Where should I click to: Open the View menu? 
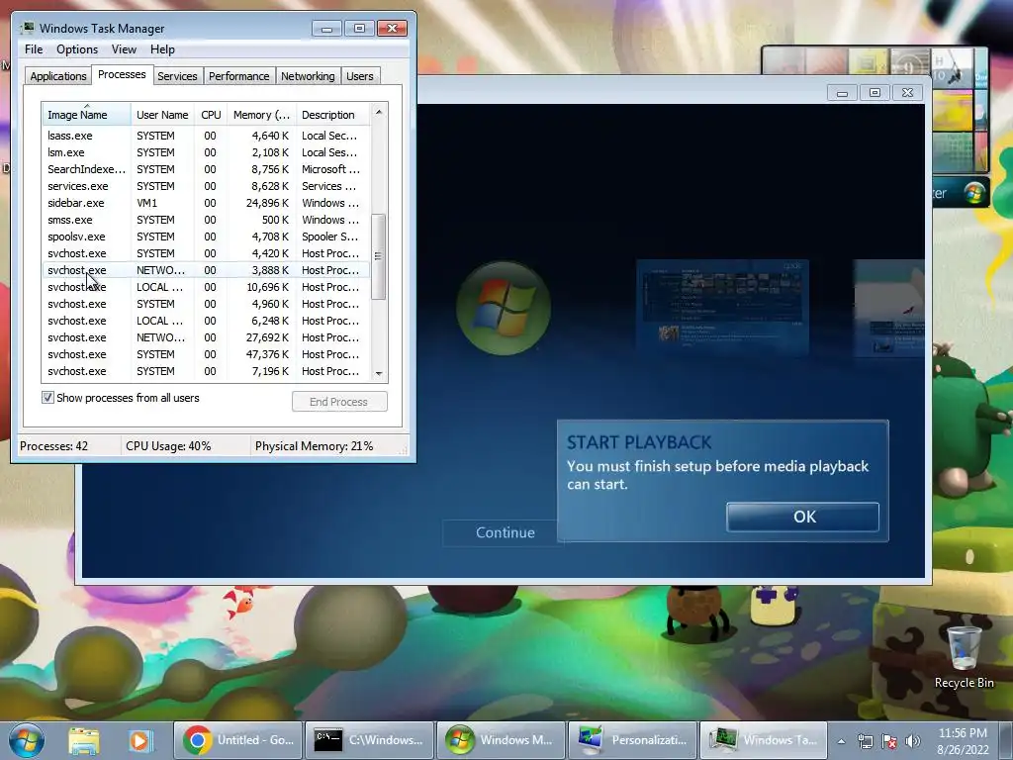coord(124,49)
